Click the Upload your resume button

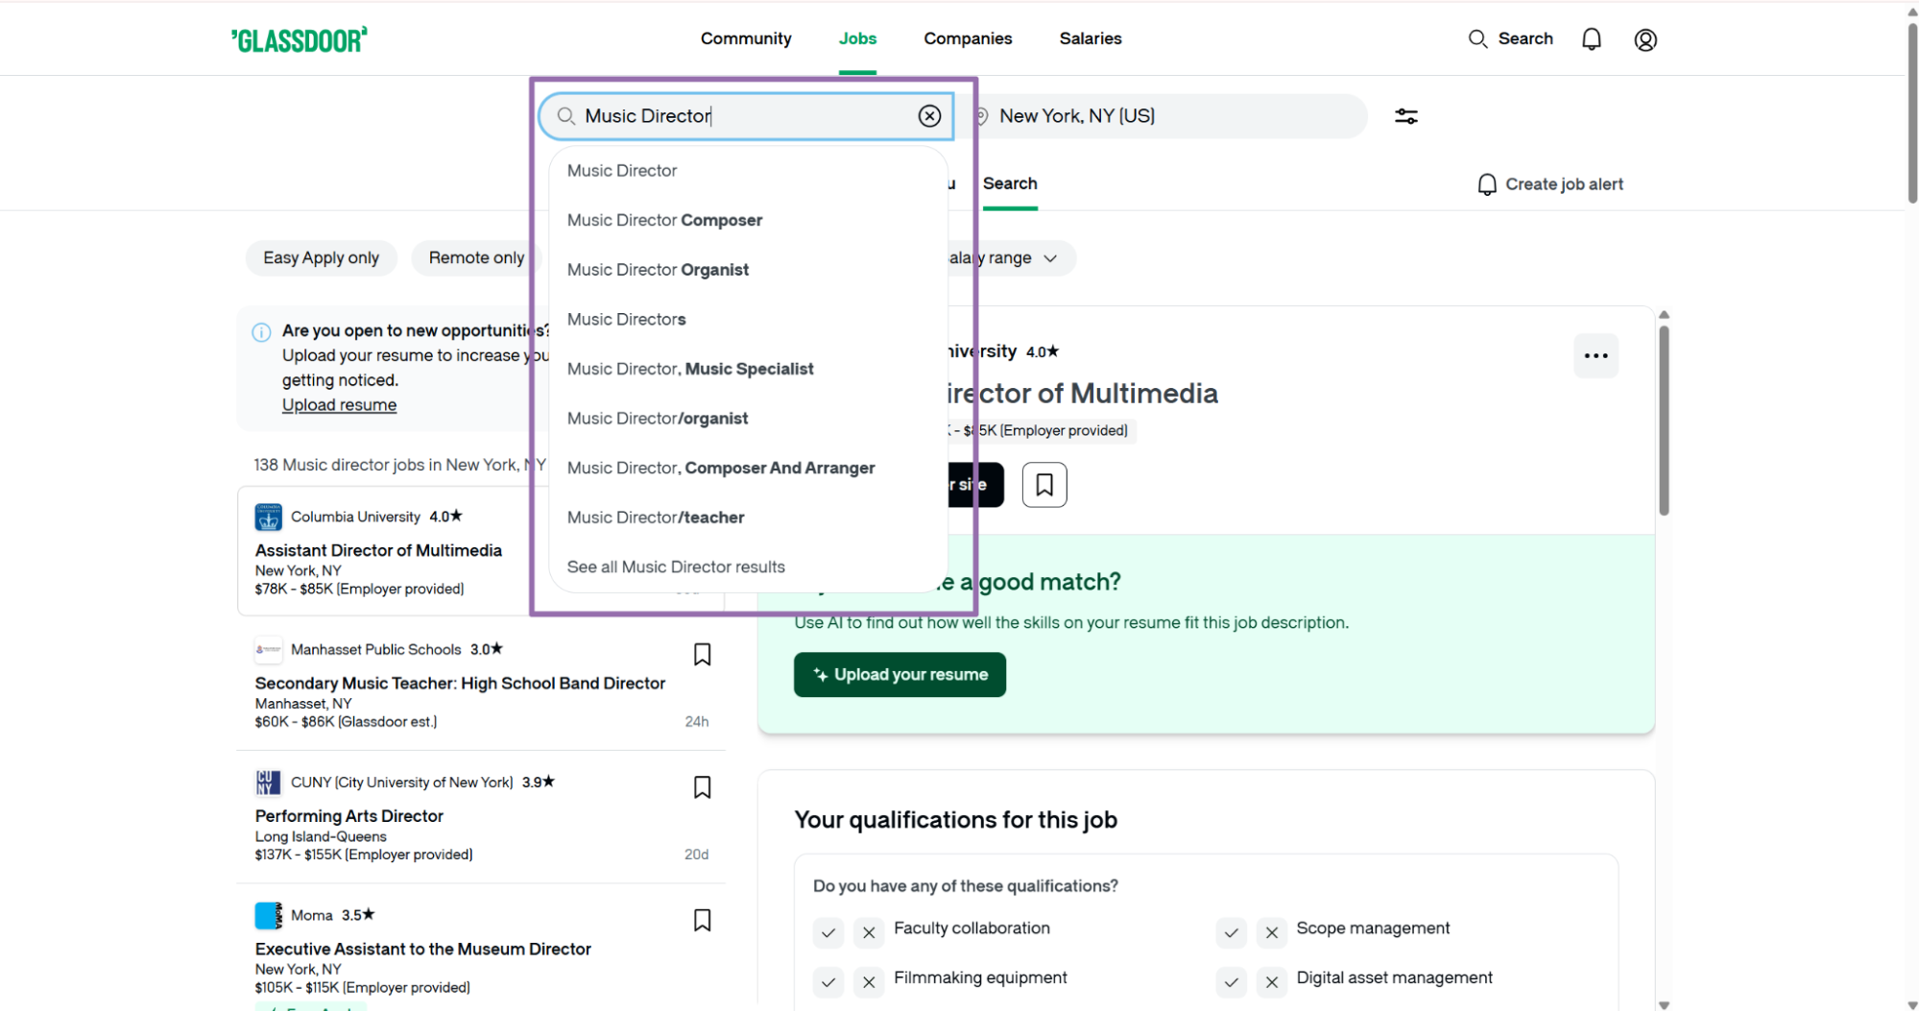900,675
